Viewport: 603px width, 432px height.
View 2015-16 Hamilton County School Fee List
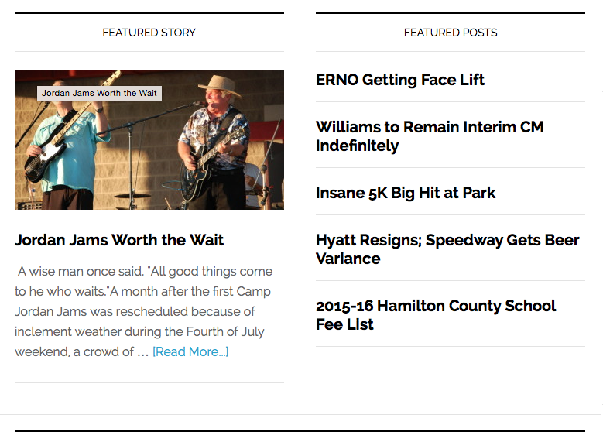(x=436, y=315)
